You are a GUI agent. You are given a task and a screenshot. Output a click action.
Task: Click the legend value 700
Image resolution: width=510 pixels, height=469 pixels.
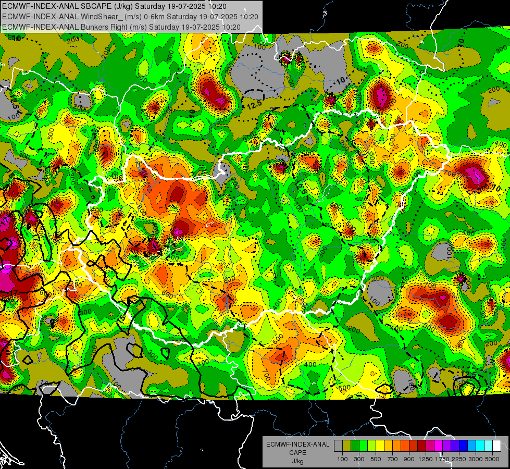coord(393,459)
